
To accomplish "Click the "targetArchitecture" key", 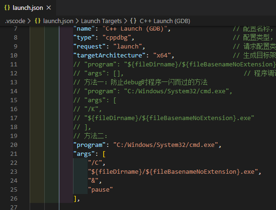I will point(109,56).
